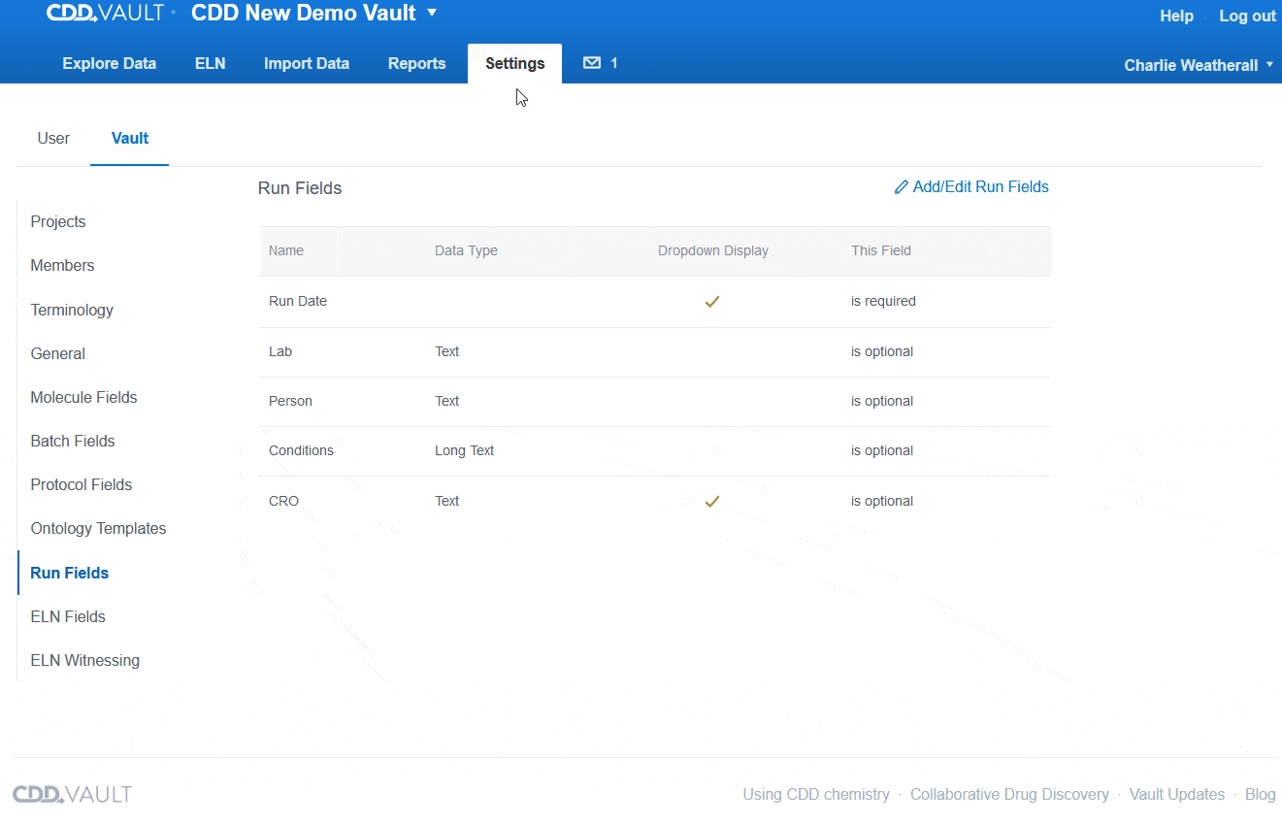Visit the Collaborative Drug Discovery link

tap(1009, 794)
